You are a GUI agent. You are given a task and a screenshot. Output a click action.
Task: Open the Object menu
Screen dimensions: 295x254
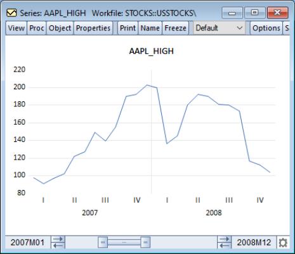pos(60,28)
